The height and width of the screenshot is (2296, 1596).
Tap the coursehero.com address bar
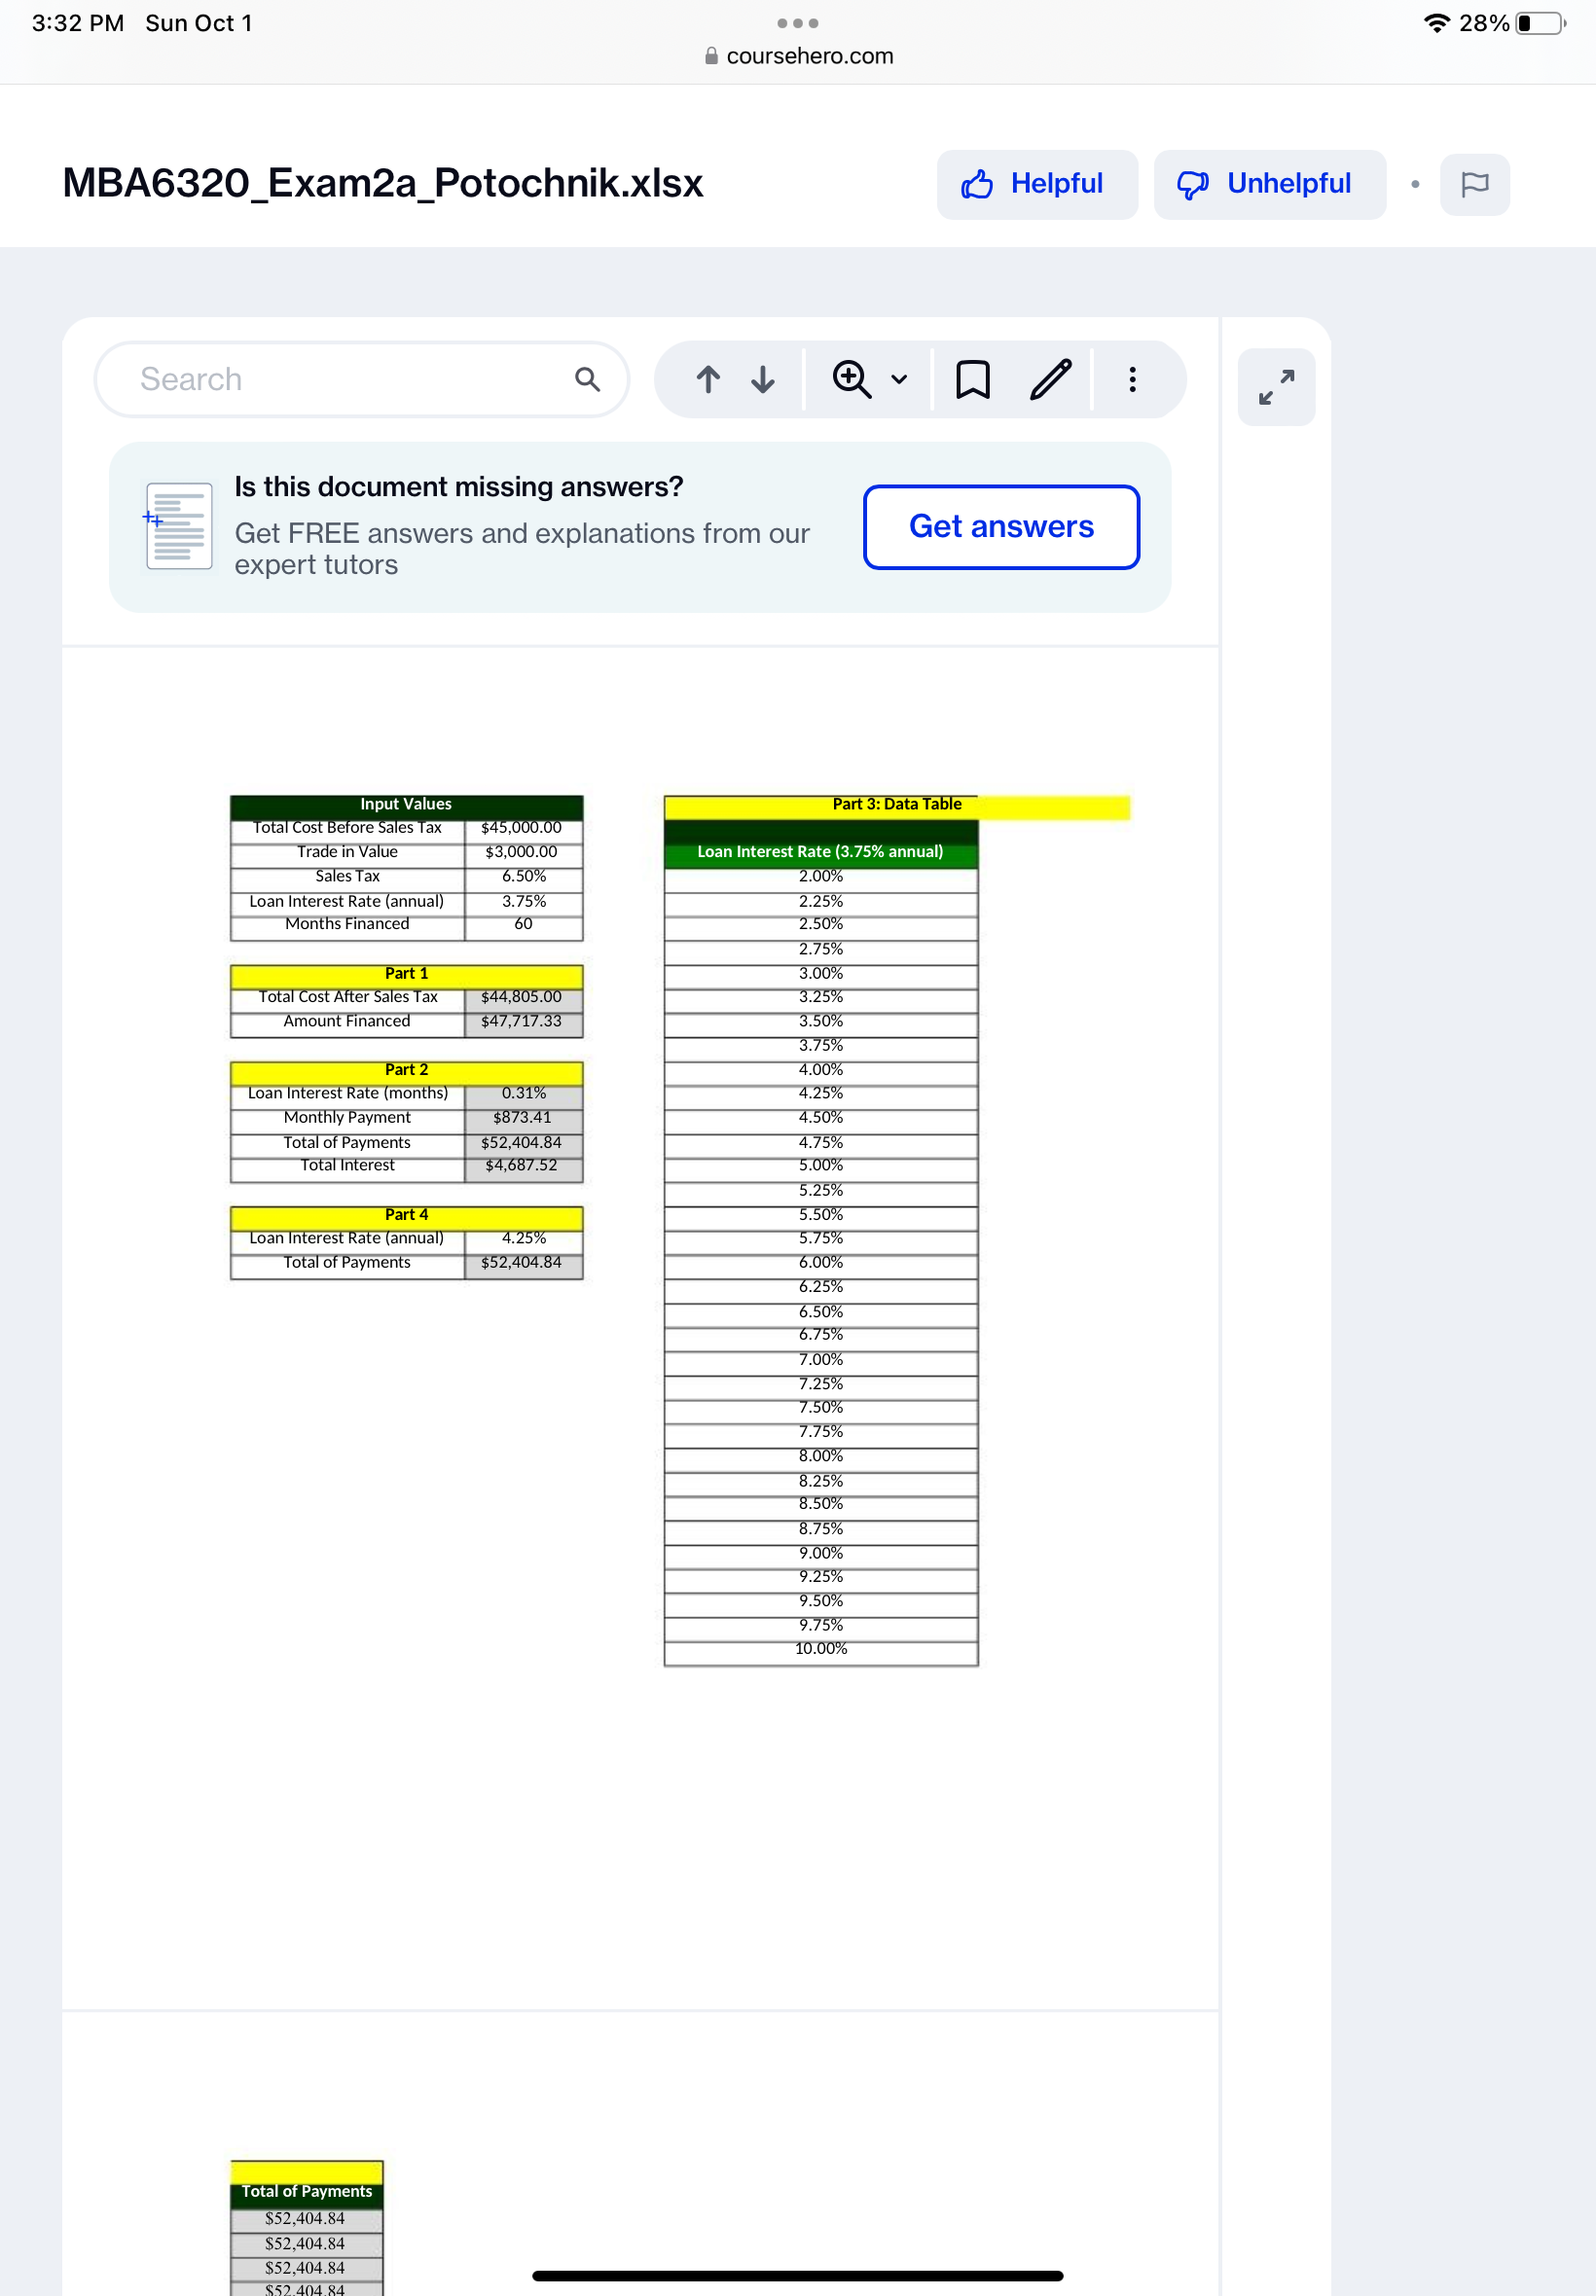[x=798, y=56]
